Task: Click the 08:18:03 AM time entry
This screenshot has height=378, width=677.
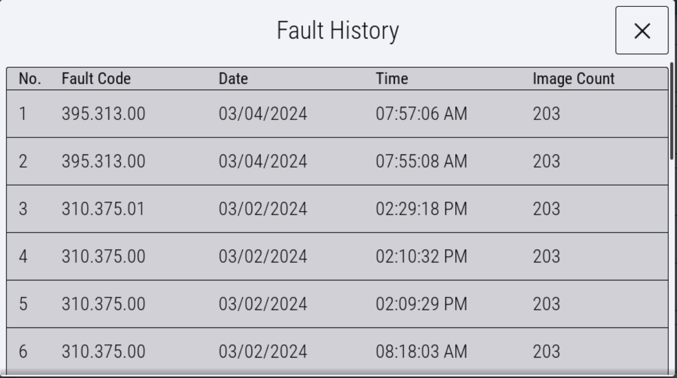Action: [x=422, y=352]
